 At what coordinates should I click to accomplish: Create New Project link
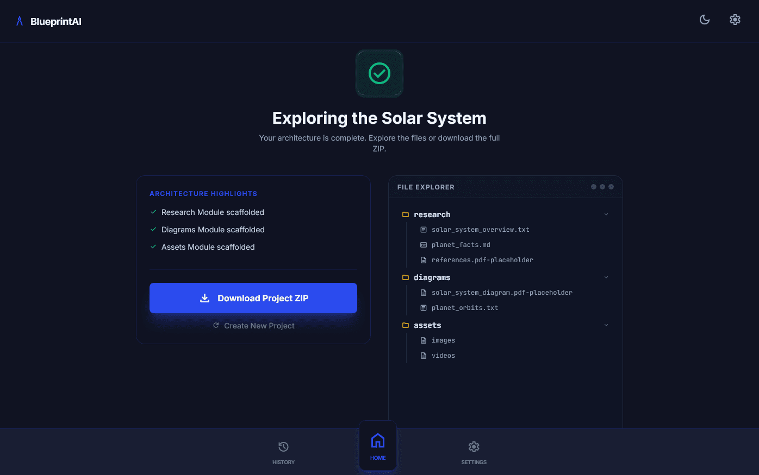tap(254, 326)
